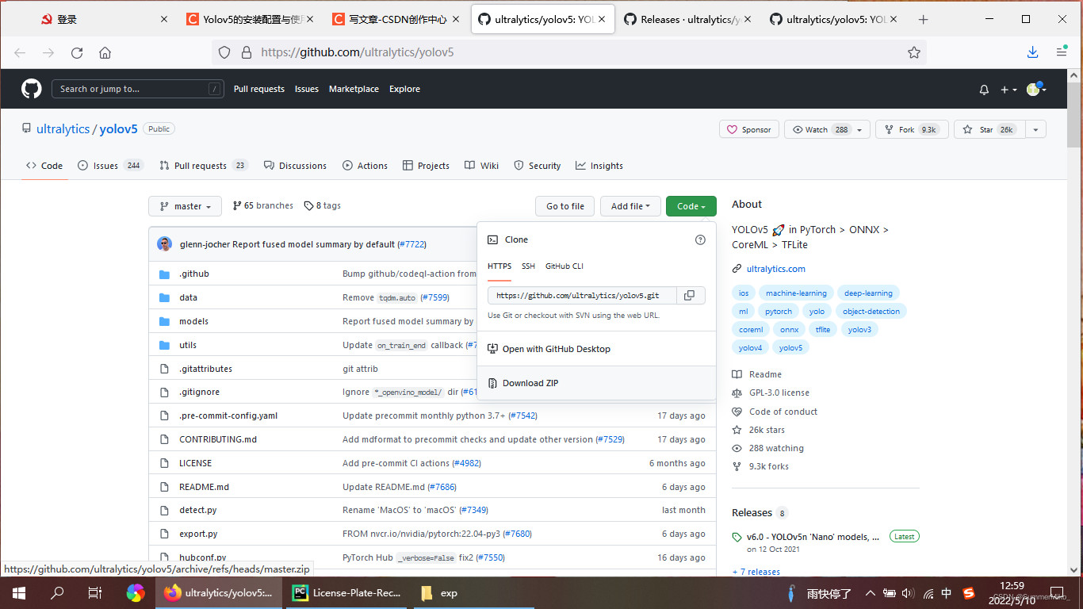Collapse the green Code dropdown
The width and height of the screenshot is (1083, 609).
click(691, 206)
